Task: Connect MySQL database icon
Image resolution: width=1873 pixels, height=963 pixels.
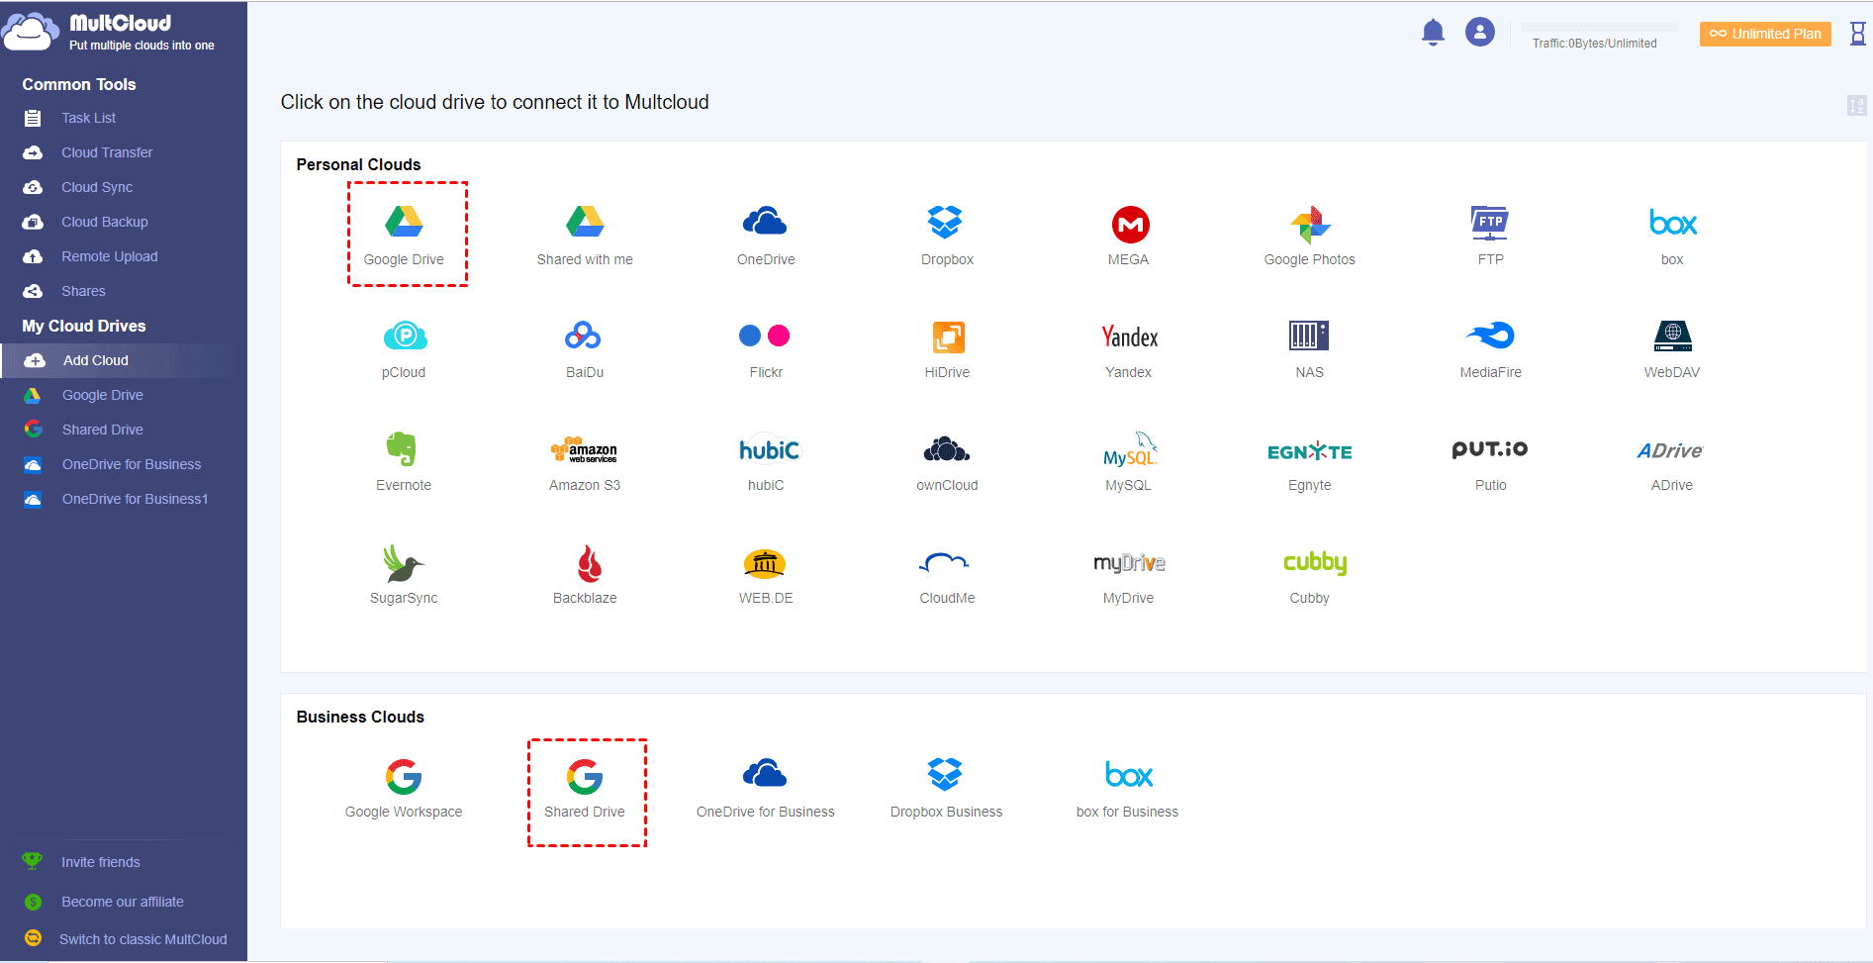Action: [x=1129, y=449]
